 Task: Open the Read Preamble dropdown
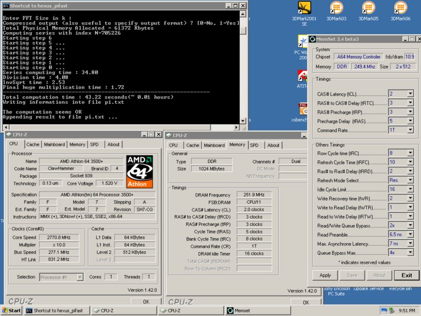click(410, 234)
